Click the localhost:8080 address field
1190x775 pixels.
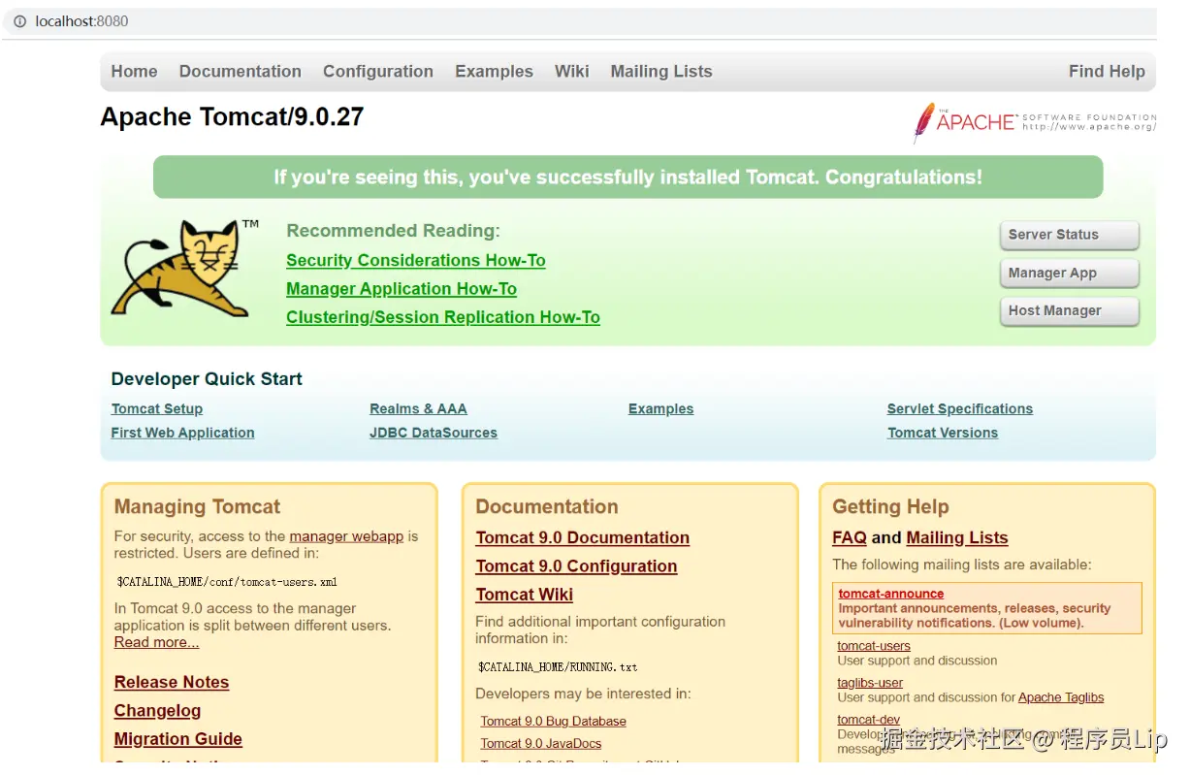(582, 21)
